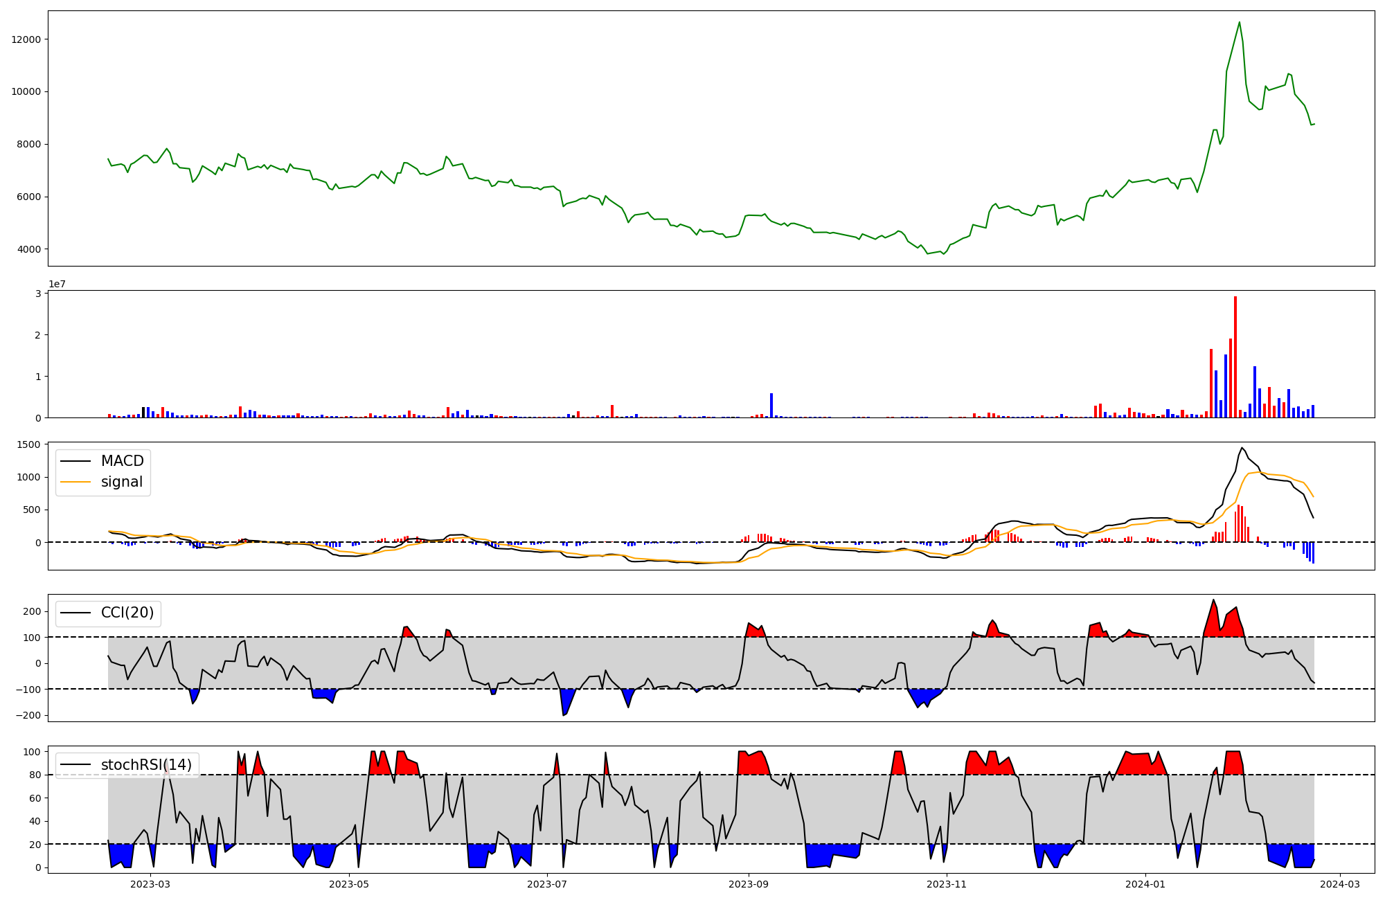Viewport: 1385px width, 900px height.
Task: Click the tall blue volume bar near 2023-09
Action: 771,405
